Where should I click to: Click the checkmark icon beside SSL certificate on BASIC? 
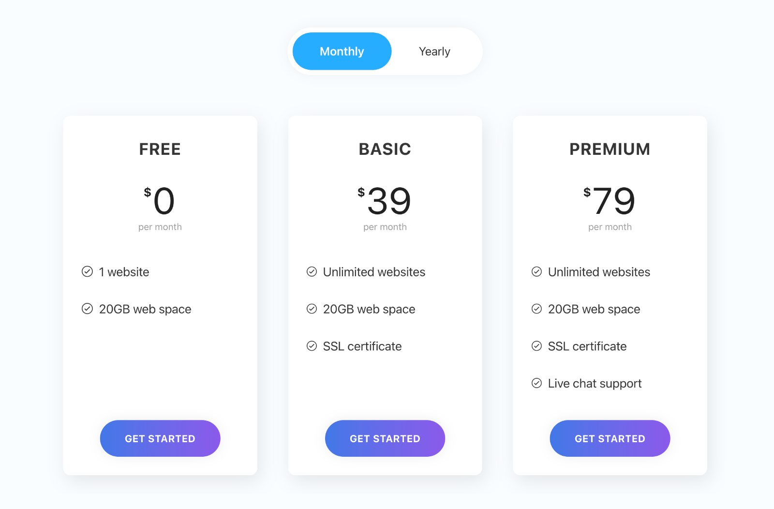pyautogui.click(x=312, y=345)
